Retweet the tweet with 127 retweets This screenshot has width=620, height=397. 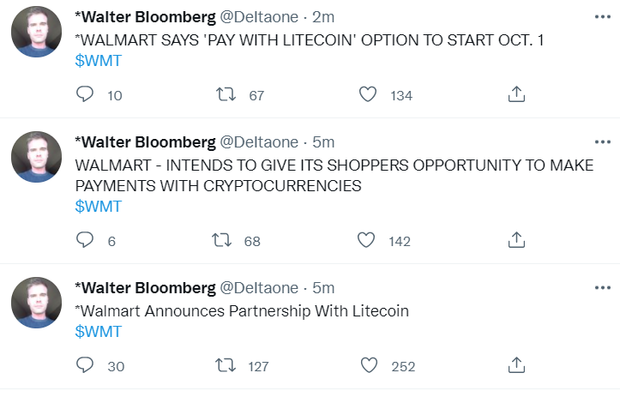click(226, 365)
